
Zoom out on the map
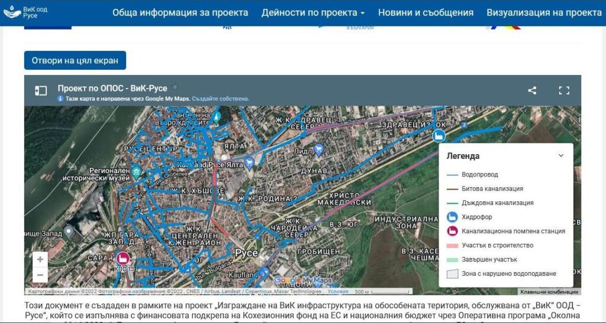click(x=40, y=275)
